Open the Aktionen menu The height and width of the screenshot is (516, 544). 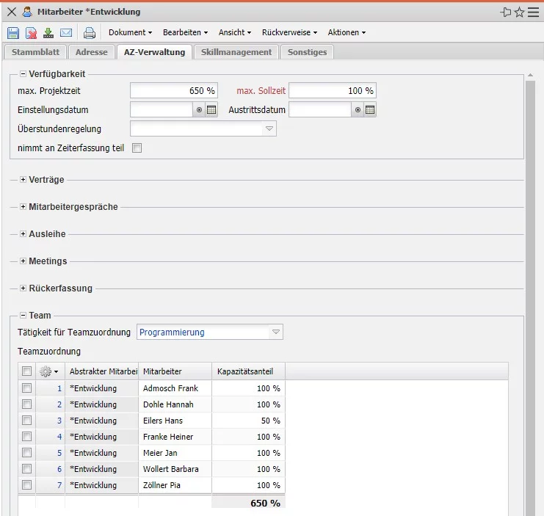(347, 32)
